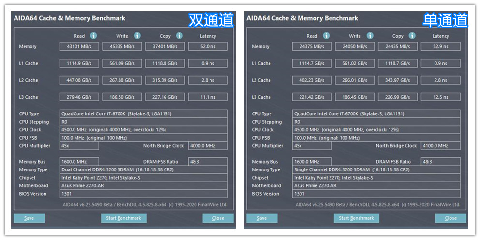Click the Read info icon in single-channel window
This screenshot has height=240, width=480.
click(326, 36)
